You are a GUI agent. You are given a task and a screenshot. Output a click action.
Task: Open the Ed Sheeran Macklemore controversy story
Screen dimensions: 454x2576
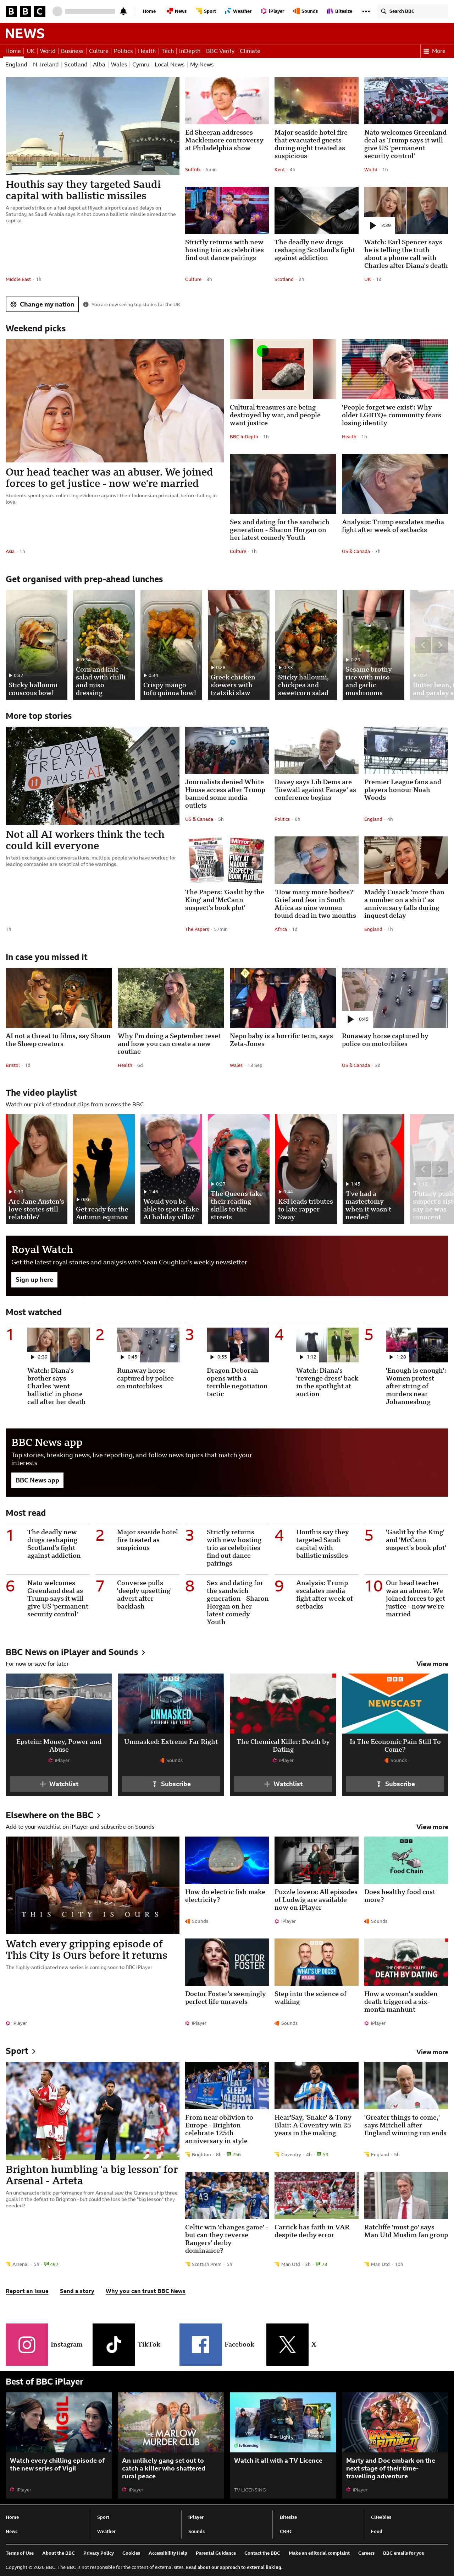(225, 140)
